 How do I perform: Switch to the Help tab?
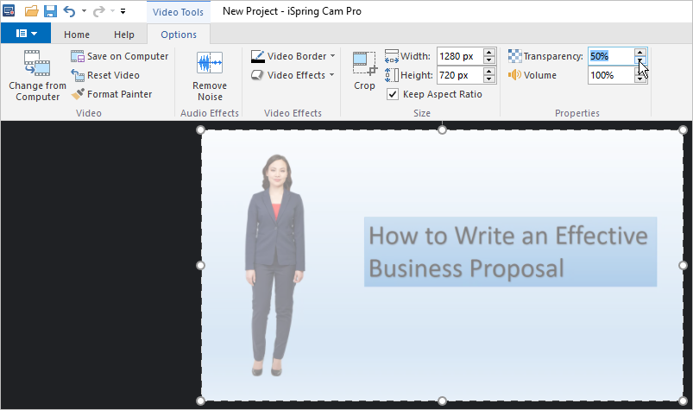click(x=123, y=35)
